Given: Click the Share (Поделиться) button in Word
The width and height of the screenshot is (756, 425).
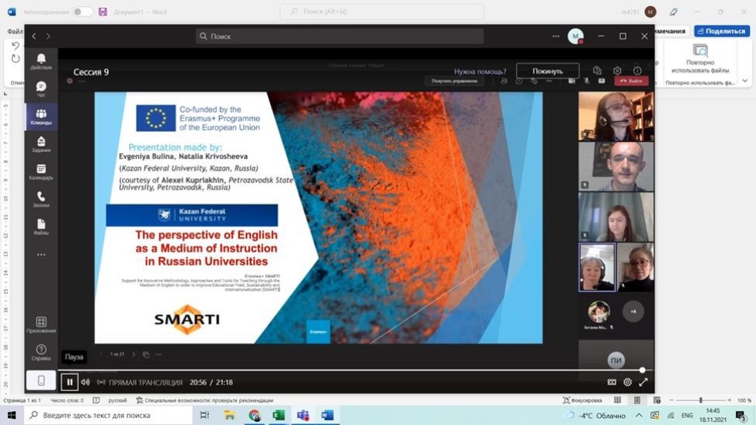Looking at the screenshot, I should coord(721,31).
